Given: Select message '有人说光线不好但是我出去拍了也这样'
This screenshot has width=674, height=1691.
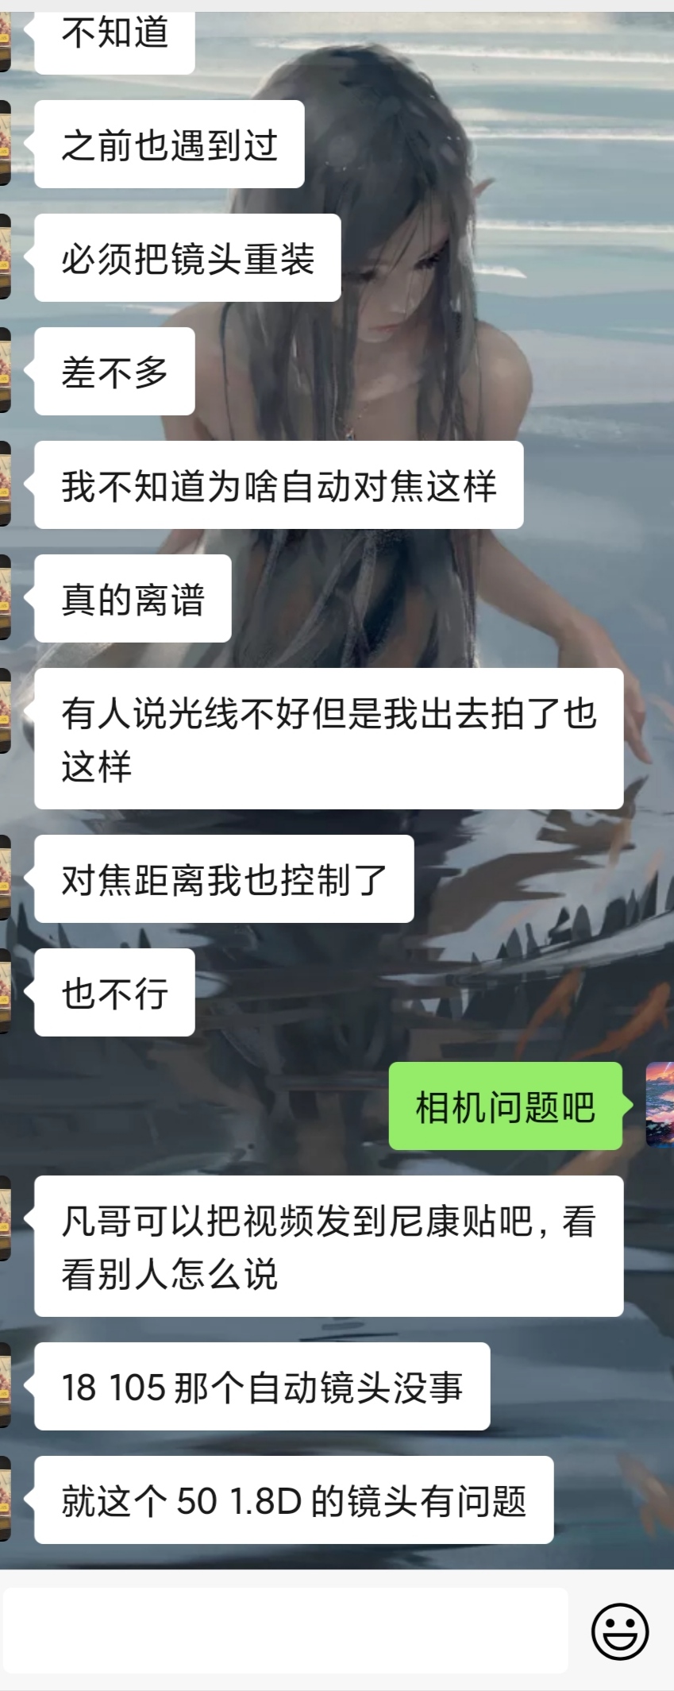Looking at the screenshot, I should (x=329, y=739).
